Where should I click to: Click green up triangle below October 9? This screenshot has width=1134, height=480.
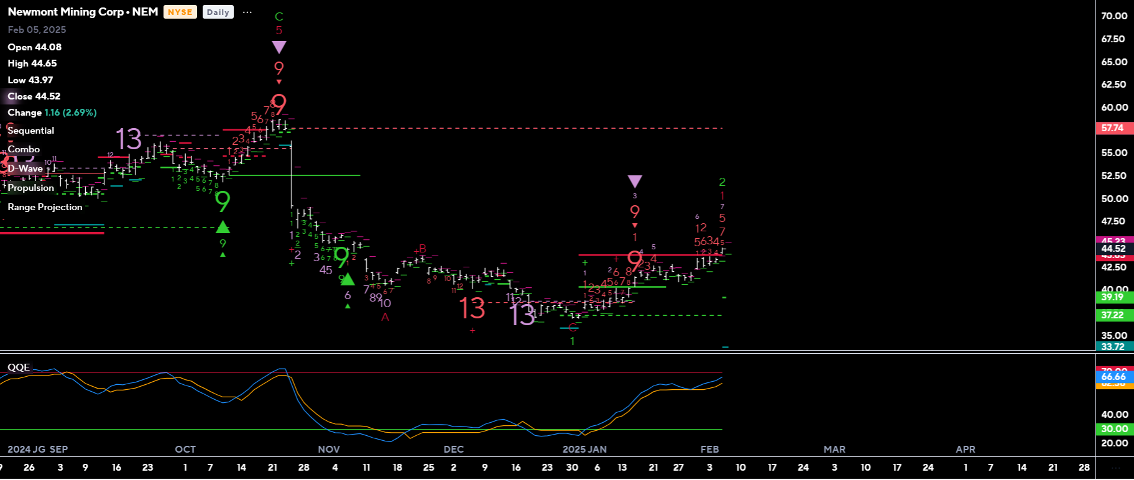223,227
